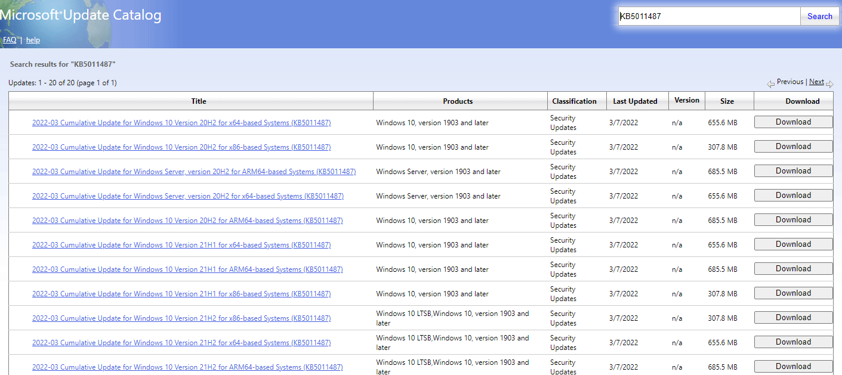The image size is (842, 375).
Task: Click the left arrow icon beside Previous
Action: [x=770, y=83]
